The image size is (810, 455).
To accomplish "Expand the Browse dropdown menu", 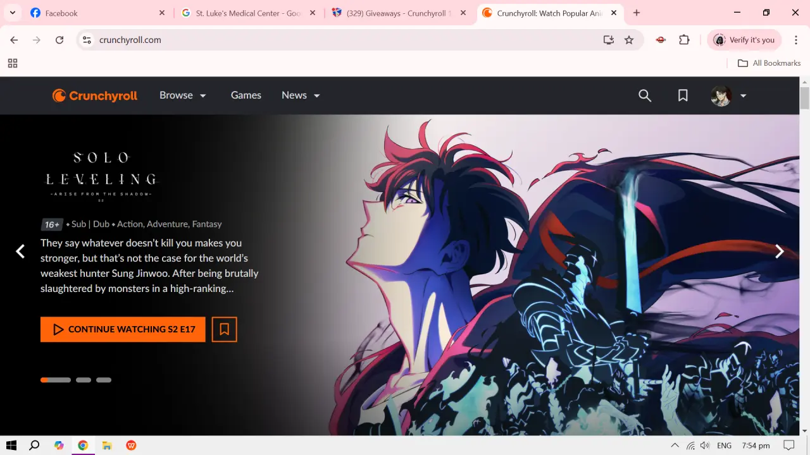I will [x=183, y=95].
